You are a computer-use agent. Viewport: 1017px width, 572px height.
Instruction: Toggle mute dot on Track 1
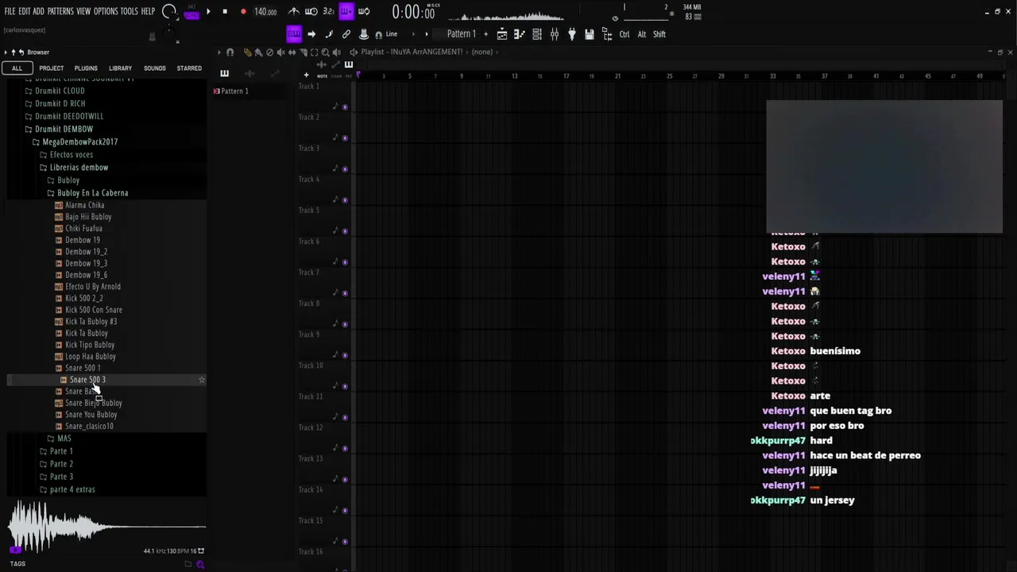[345, 106]
